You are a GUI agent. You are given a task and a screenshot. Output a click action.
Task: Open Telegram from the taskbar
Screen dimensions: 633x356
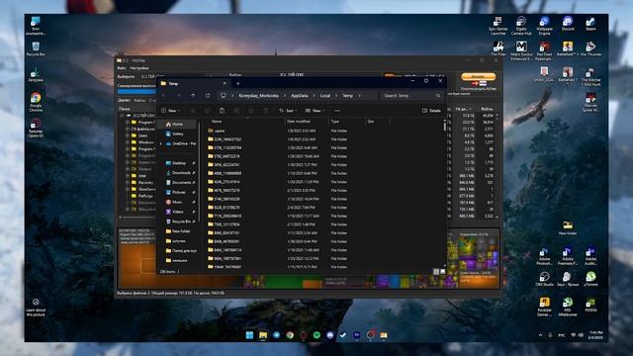[x=277, y=335]
